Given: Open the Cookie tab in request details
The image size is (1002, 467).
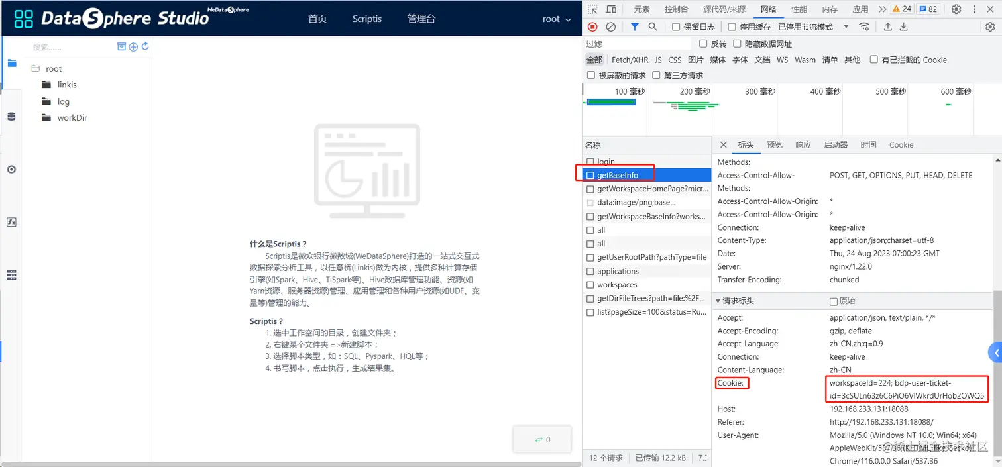Looking at the screenshot, I should click(901, 144).
